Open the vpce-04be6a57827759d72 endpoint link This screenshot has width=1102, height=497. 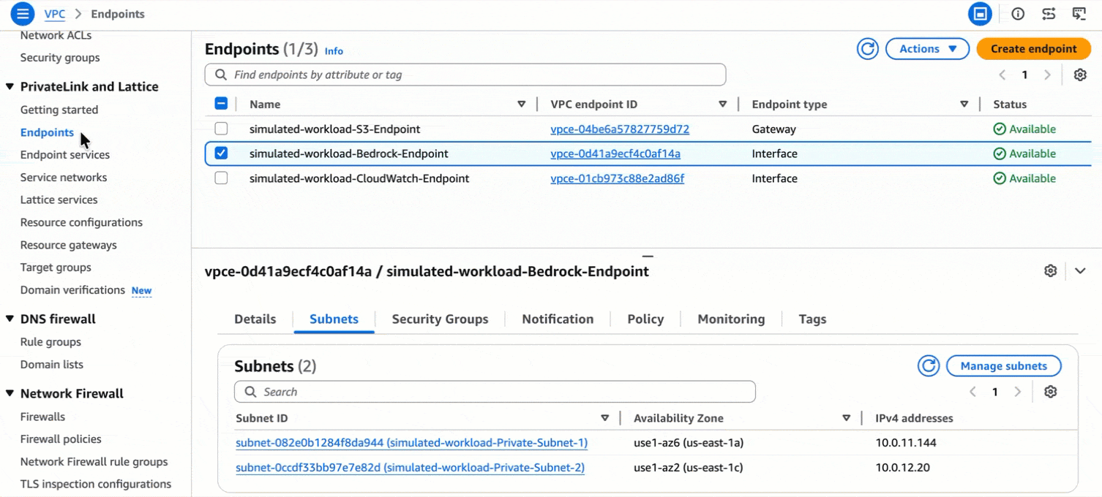[619, 129]
